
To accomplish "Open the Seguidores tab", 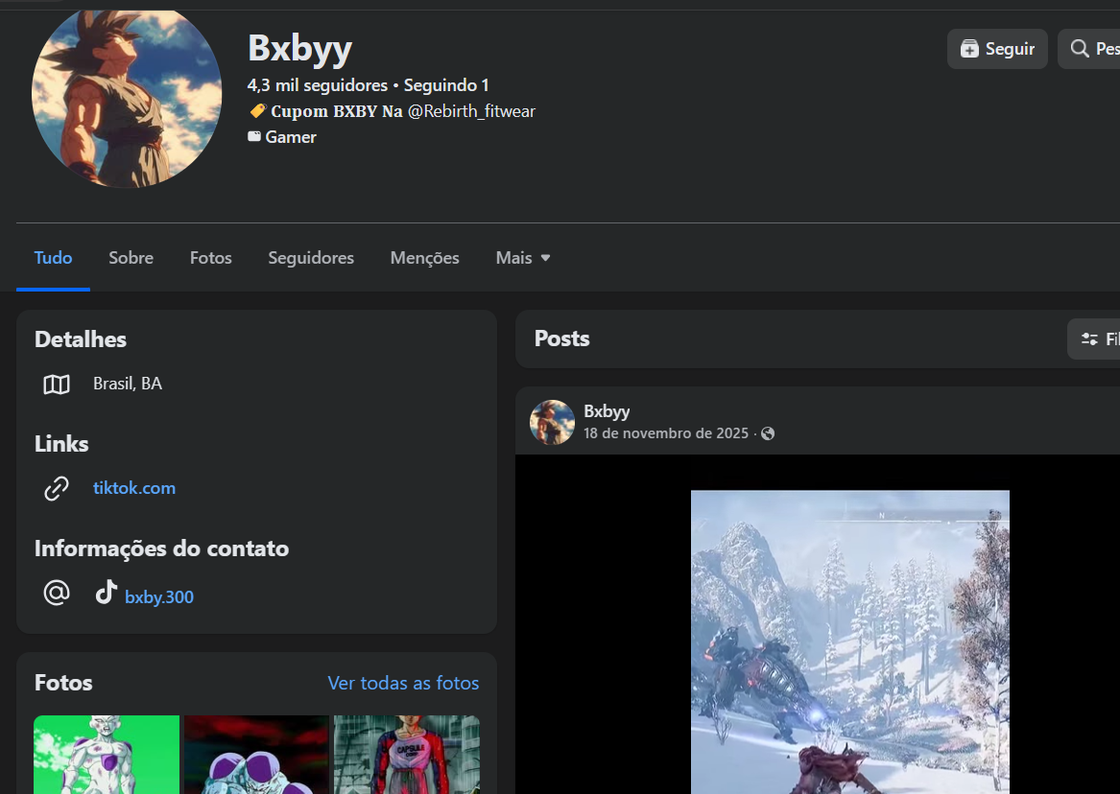I will pos(311,258).
